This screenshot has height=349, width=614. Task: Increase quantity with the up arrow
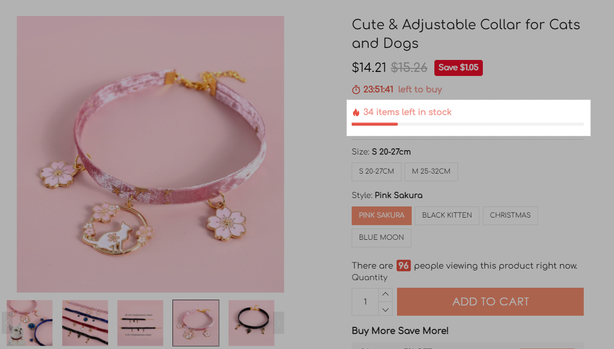[385, 295]
